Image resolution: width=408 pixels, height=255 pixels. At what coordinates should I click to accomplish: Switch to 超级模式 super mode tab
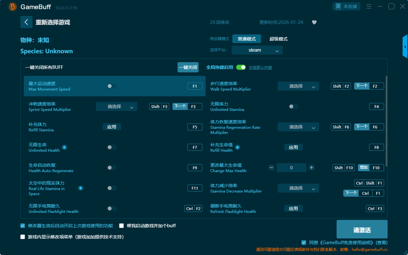(x=278, y=39)
